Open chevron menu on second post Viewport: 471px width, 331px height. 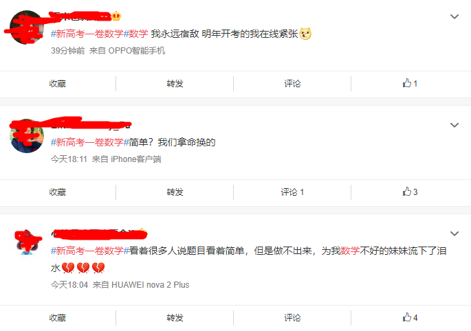[x=454, y=125]
